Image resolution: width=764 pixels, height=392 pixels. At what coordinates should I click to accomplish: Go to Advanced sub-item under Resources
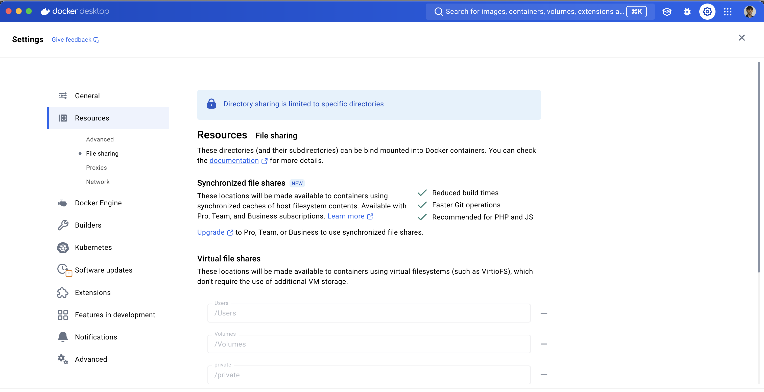[100, 139]
